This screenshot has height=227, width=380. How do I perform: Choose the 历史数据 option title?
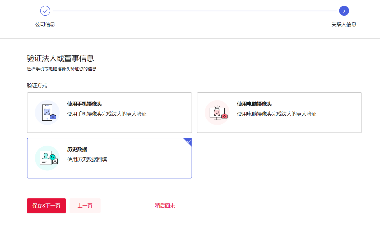click(x=77, y=149)
